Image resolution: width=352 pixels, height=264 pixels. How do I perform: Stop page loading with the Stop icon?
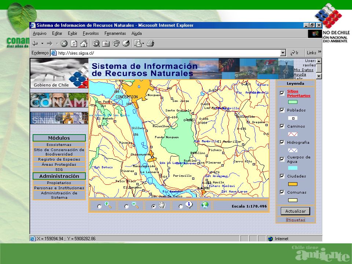point(64,43)
